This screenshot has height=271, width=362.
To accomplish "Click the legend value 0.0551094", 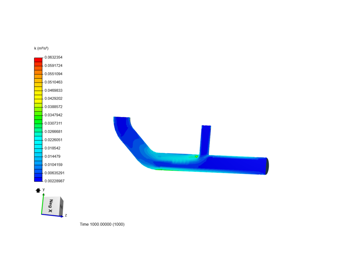I will pos(54,74).
